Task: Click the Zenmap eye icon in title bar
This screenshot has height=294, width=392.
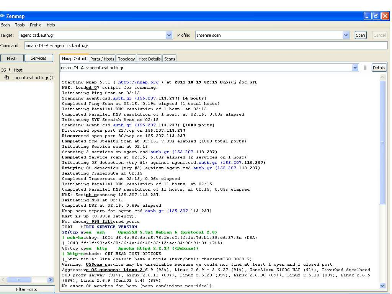Action: click(x=2, y=16)
